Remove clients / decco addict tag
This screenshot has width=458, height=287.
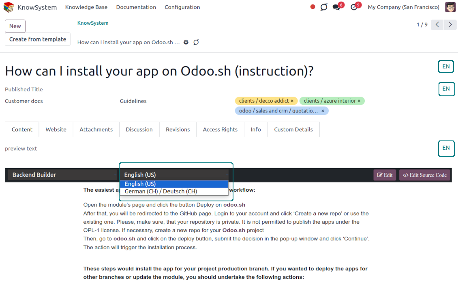click(x=292, y=101)
